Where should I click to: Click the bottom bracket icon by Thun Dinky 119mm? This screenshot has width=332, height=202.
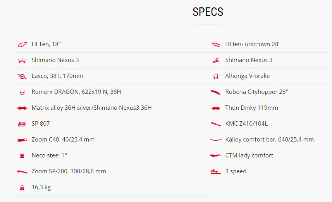(x=215, y=108)
